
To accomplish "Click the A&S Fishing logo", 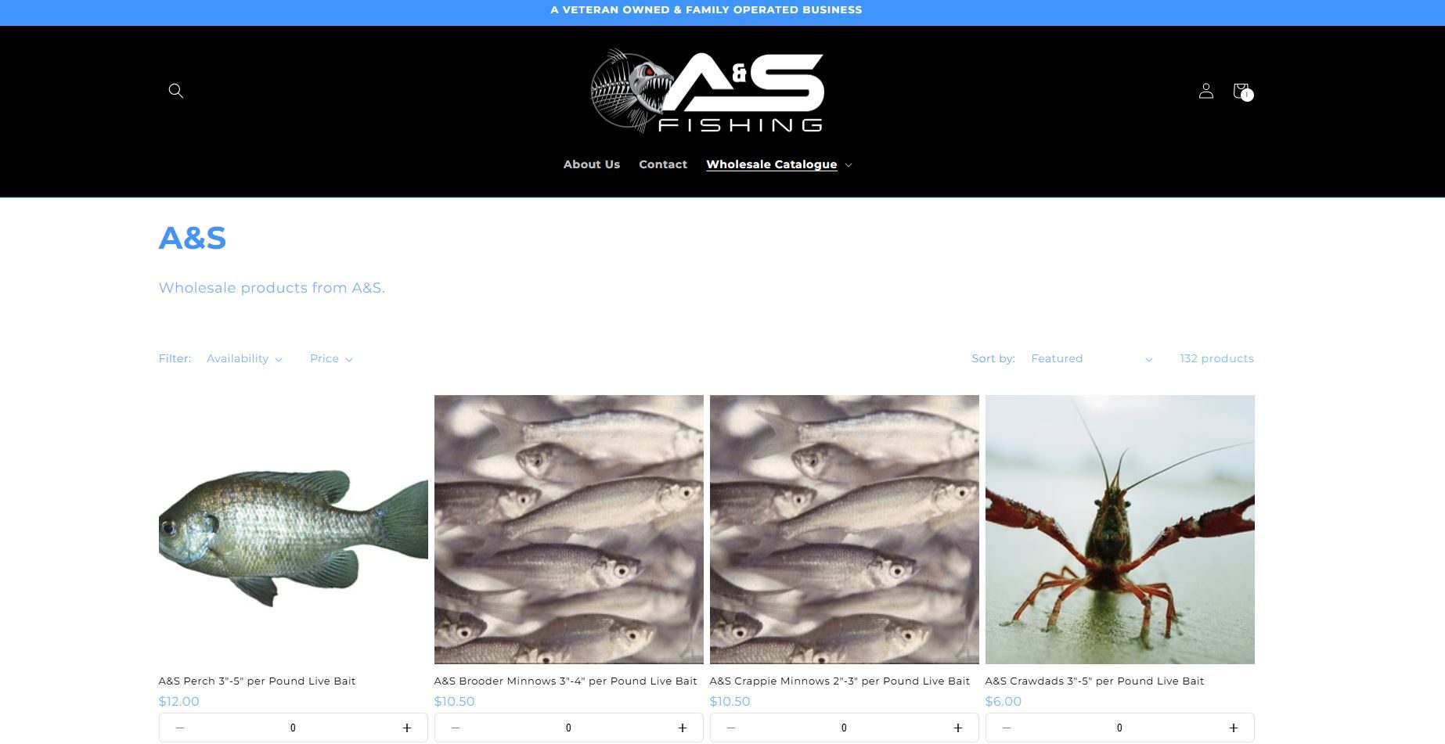I will point(706,92).
